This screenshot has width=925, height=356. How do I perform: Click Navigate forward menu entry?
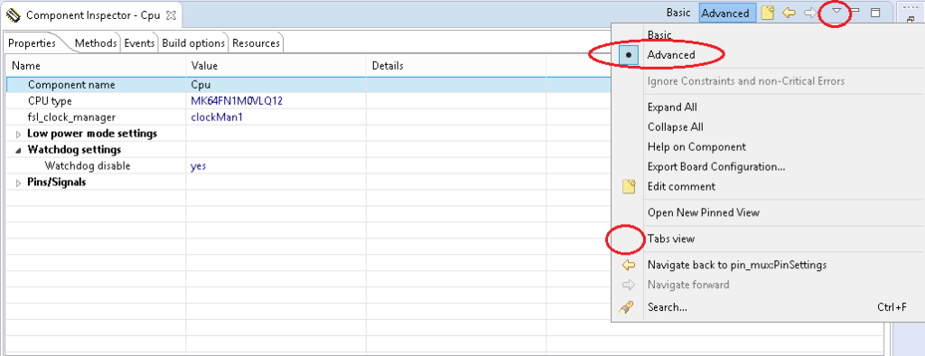point(688,285)
